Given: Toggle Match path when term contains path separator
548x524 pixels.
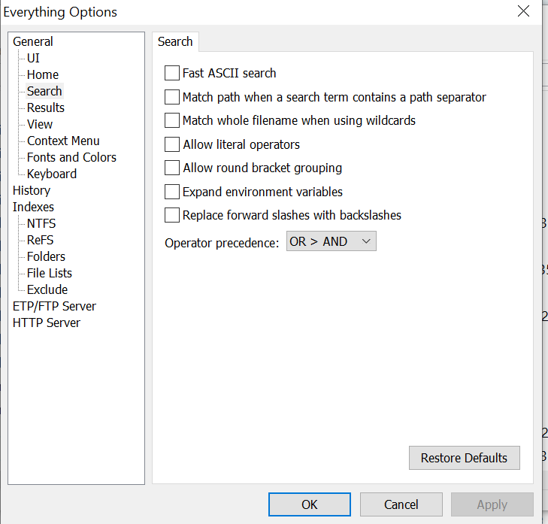Looking at the screenshot, I should coord(172,97).
